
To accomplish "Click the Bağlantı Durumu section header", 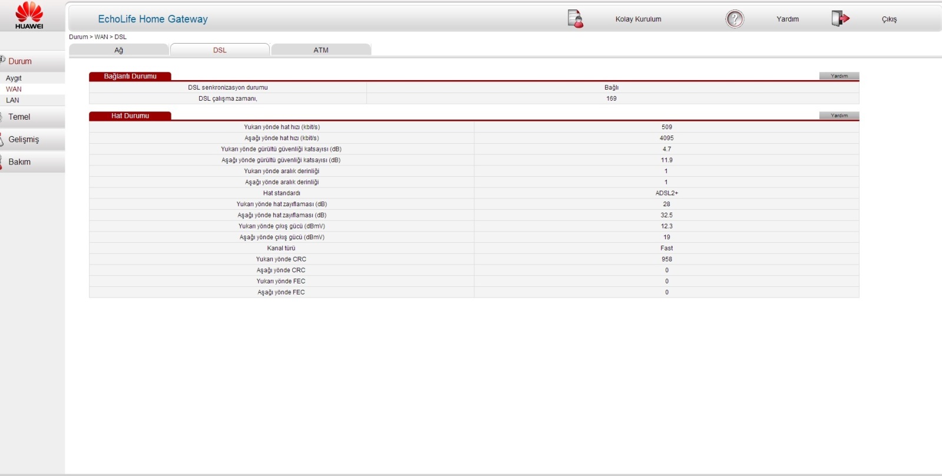I will click(x=130, y=76).
